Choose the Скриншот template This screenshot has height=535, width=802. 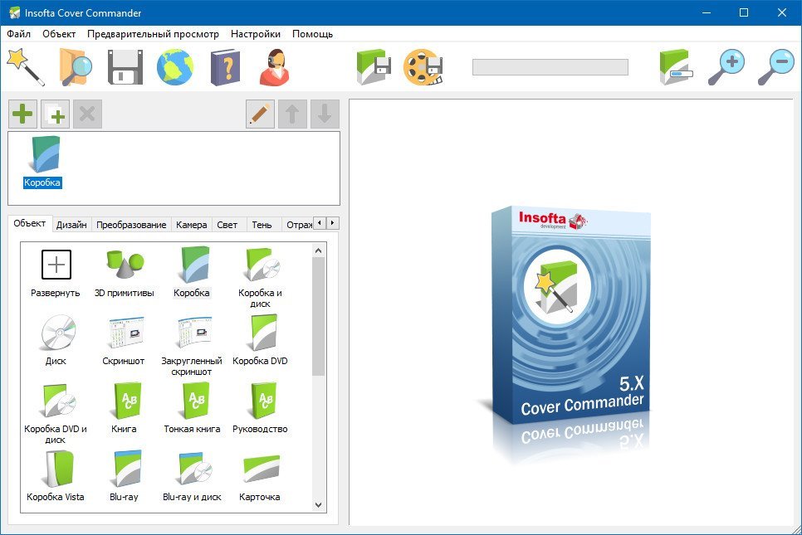[124, 340]
